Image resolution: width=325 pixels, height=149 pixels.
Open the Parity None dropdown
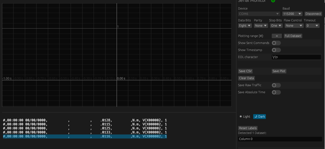261,26
